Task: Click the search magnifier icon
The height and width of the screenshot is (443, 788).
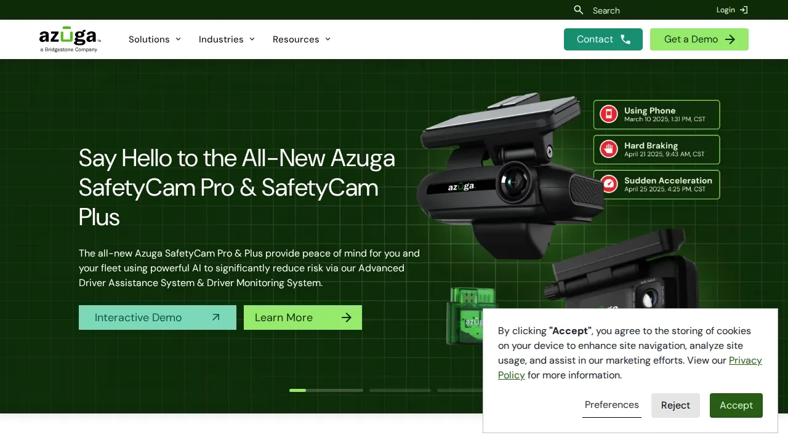Action: [579, 10]
